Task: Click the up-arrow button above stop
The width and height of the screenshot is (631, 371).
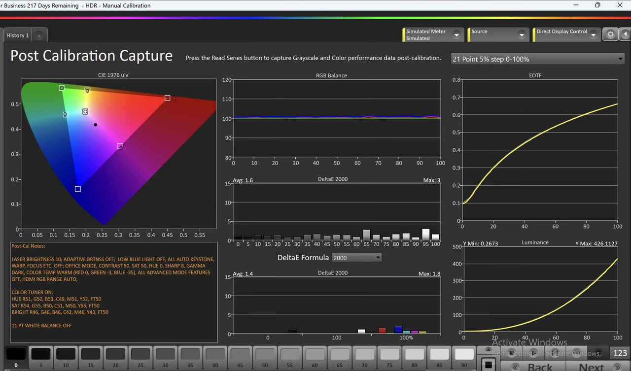Action: pyautogui.click(x=489, y=349)
